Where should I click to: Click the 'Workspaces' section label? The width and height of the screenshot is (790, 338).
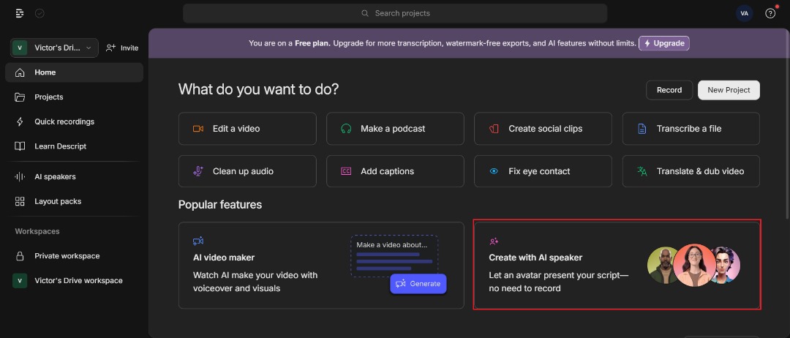click(37, 231)
